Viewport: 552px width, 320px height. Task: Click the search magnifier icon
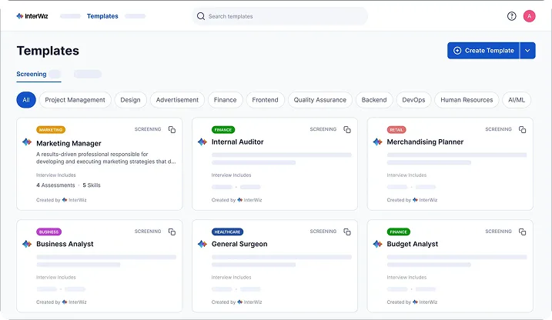pos(201,16)
